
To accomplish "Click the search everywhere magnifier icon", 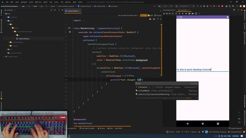I will [x=238, y=6].
